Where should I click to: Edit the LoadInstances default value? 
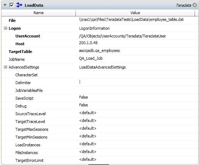point(88,144)
